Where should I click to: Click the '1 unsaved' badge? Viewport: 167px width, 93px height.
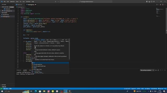11,7
